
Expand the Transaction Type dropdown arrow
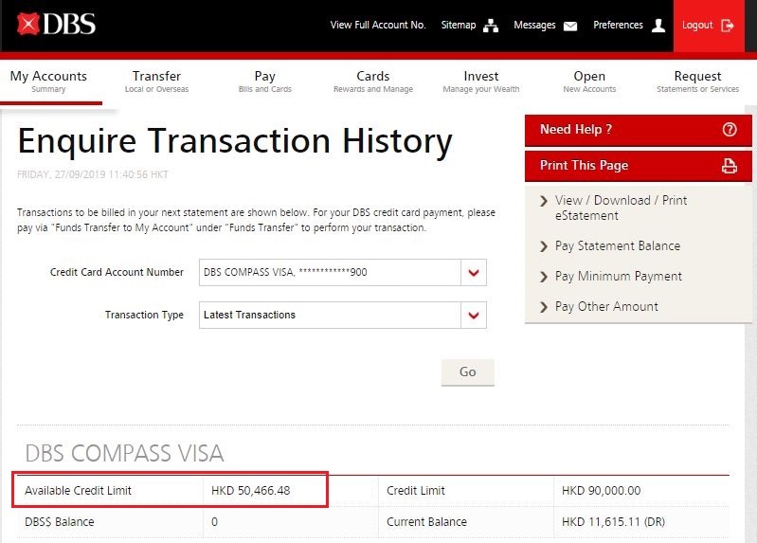[474, 315]
